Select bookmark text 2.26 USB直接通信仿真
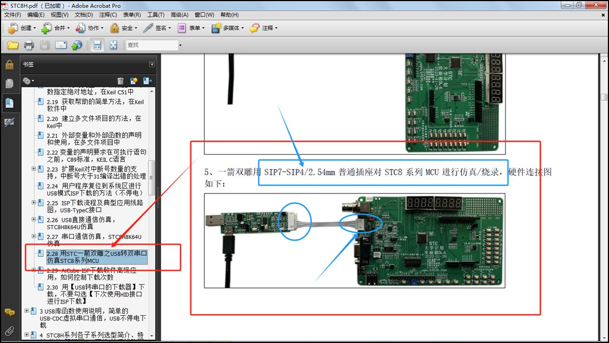The width and height of the screenshot is (609, 343). point(81,223)
